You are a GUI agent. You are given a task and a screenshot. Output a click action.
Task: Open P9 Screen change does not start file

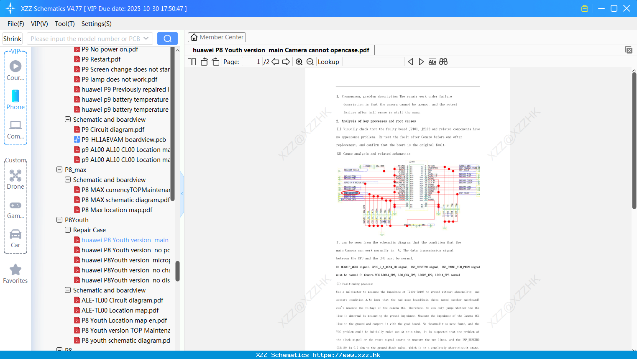(x=122, y=69)
